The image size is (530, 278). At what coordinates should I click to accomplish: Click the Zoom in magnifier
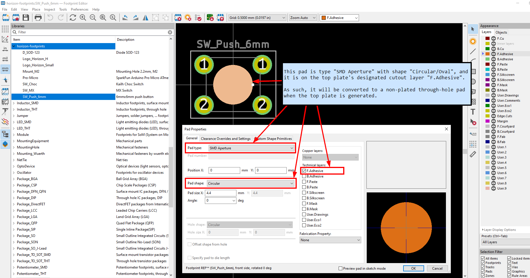pyautogui.click(x=83, y=18)
